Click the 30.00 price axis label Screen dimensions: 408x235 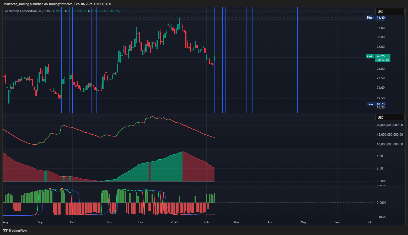tap(381, 37)
